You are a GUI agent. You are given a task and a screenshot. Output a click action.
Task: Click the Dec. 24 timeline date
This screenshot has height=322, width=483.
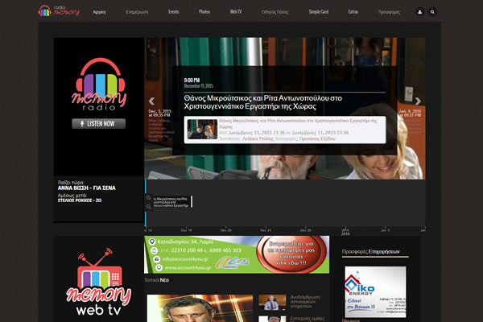(266, 230)
